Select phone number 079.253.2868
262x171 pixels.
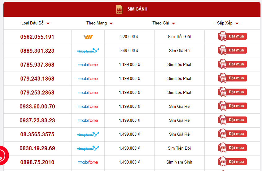[37, 92]
